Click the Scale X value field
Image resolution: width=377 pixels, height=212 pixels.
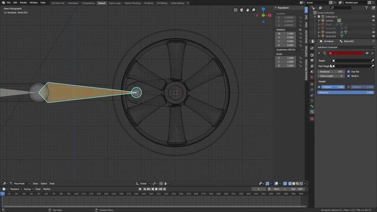pyautogui.click(x=285, y=58)
